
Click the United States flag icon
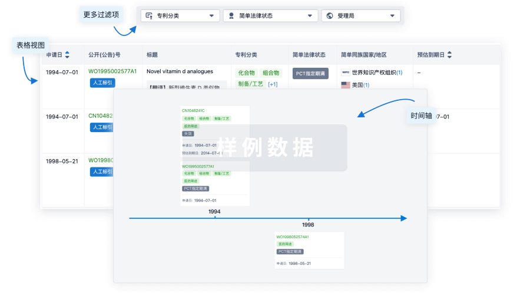[x=346, y=85]
